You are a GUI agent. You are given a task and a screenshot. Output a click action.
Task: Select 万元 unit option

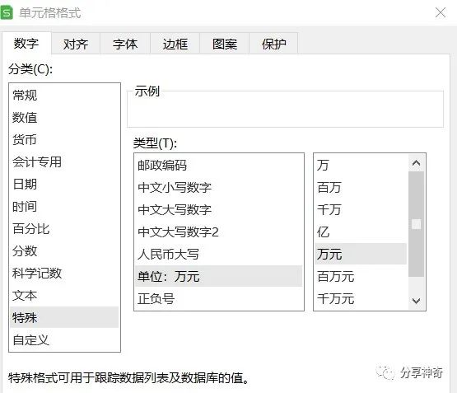point(361,254)
